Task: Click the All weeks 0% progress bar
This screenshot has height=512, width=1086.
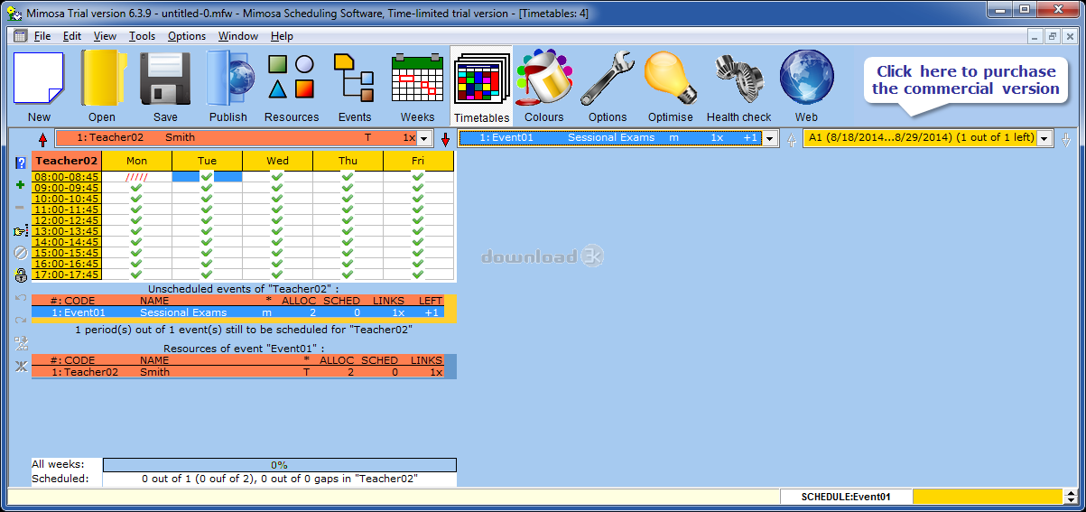Action: (279, 465)
